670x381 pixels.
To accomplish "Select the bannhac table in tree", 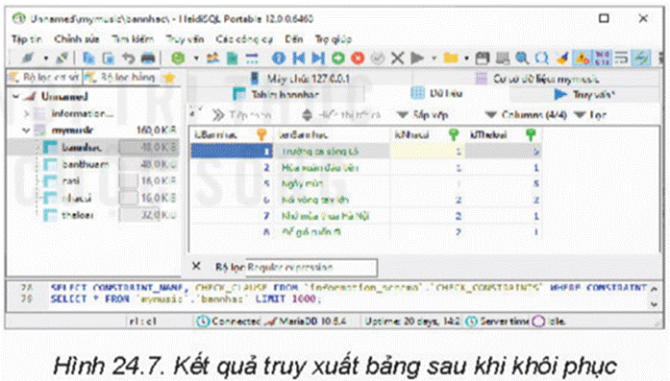I will point(81,148).
